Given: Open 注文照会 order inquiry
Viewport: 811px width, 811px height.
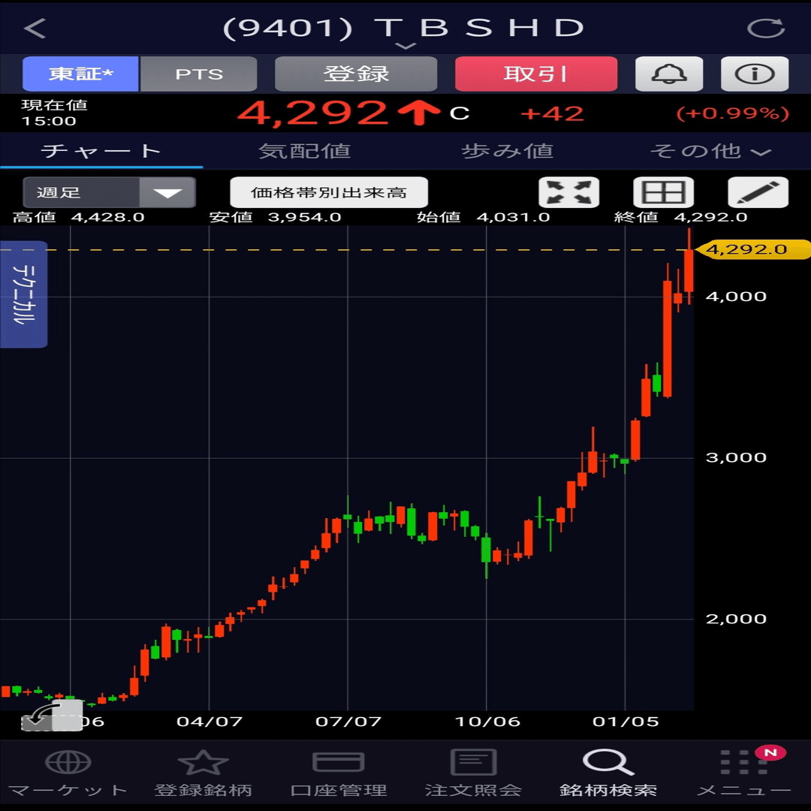Looking at the screenshot, I should coord(473,773).
